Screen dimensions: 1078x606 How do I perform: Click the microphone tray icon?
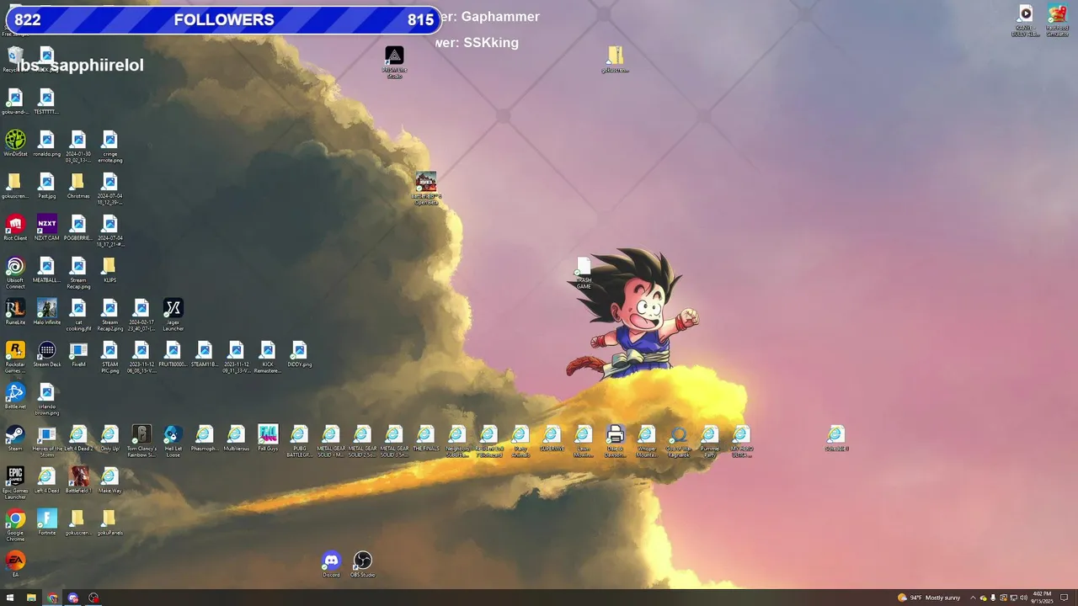(993, 598)
